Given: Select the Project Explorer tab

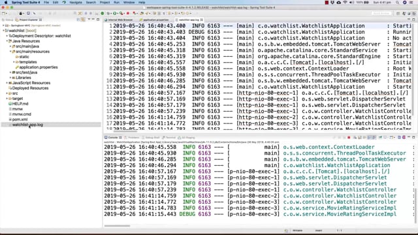Looking at the screenshot, I should tap(28, 20).
